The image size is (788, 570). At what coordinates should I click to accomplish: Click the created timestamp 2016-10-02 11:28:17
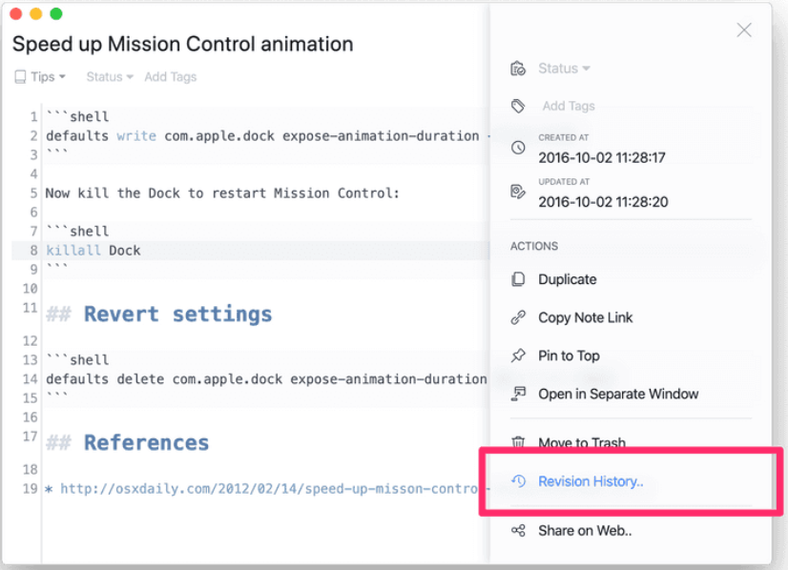click(x=602, y=157)
